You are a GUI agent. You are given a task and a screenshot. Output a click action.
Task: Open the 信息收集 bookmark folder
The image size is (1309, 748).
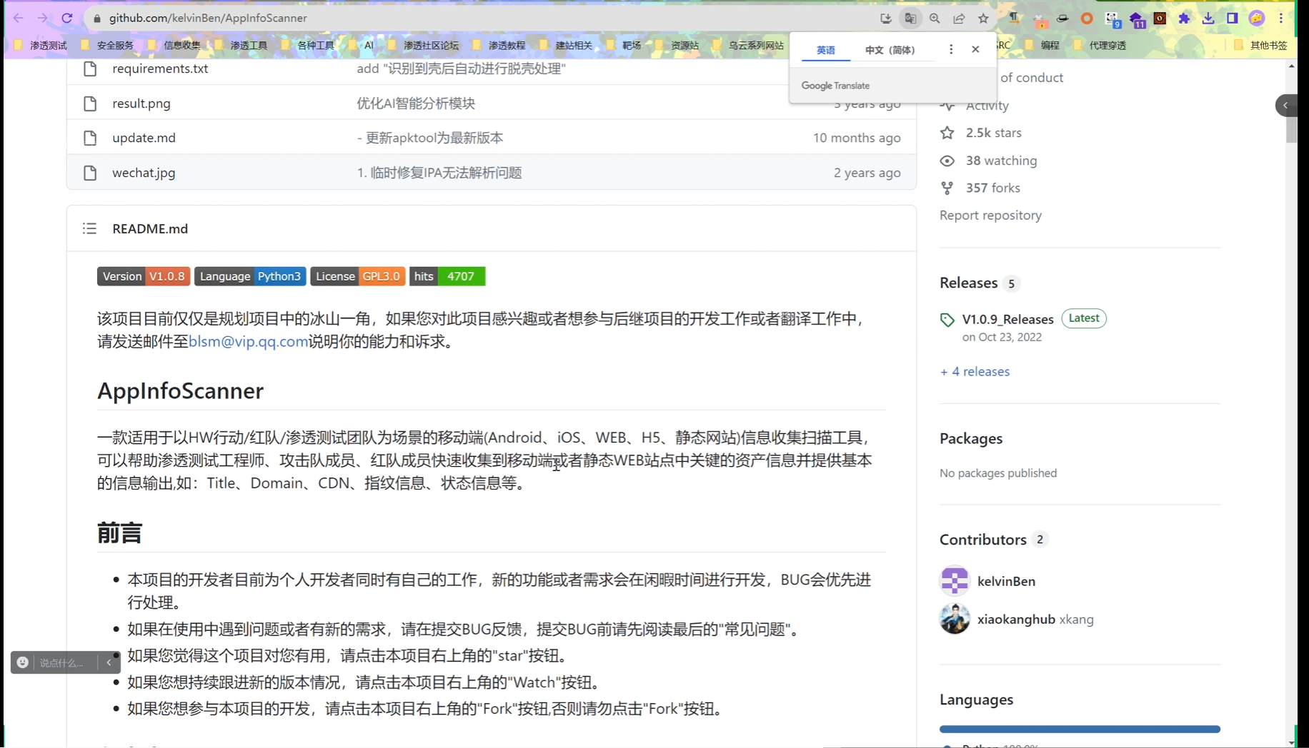[174, 45]
